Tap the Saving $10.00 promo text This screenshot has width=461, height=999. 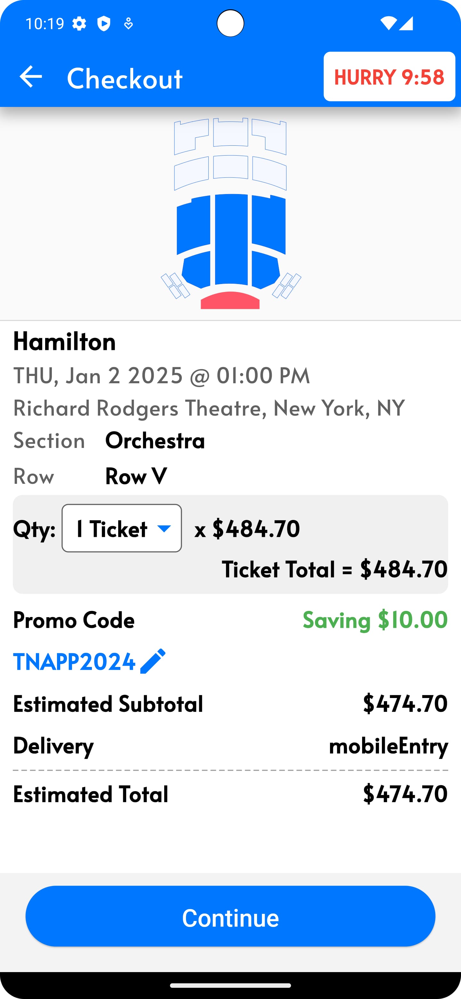point(375,619)
